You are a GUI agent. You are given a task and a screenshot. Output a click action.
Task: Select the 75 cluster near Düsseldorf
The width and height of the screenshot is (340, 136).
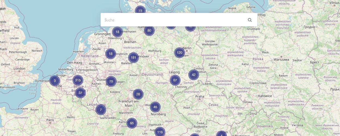coord(111,81)
